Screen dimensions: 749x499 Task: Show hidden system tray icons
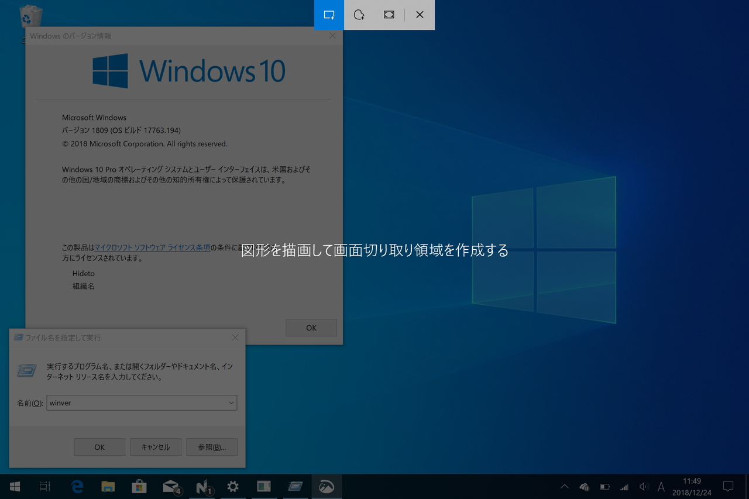coord(565,487)
